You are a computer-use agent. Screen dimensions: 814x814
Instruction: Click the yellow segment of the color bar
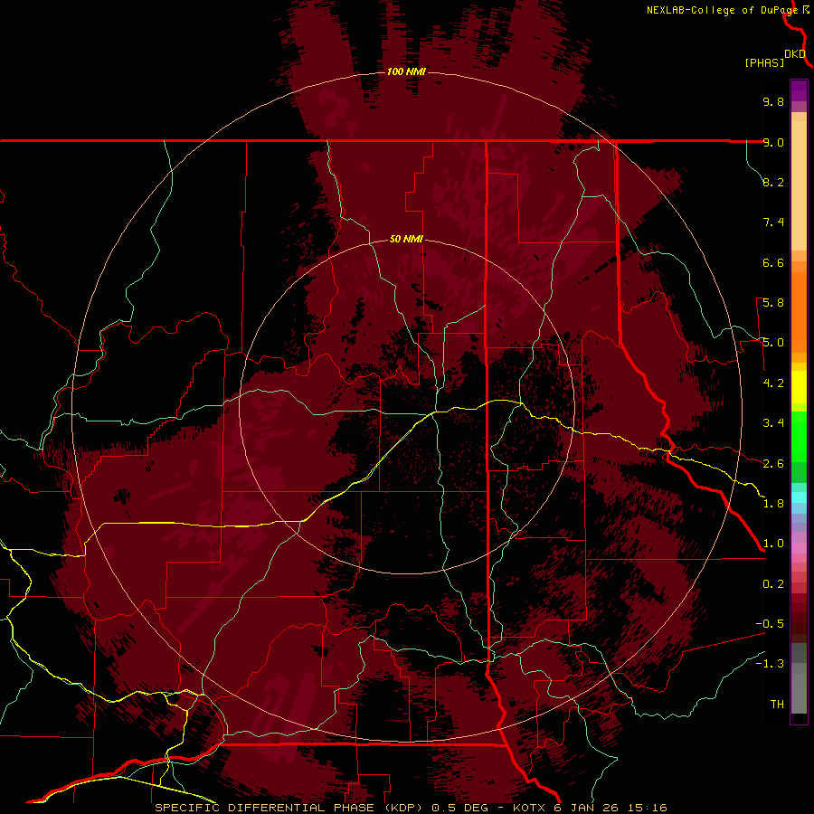[799, 387]
